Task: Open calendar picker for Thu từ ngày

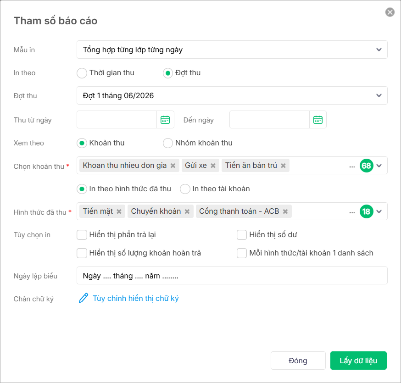Action: [x=165, y=120]
